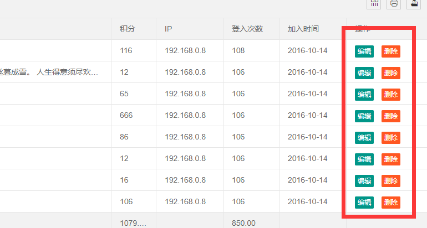
Task: Click the join date in the 116 points row
Action: pos(313,50)
